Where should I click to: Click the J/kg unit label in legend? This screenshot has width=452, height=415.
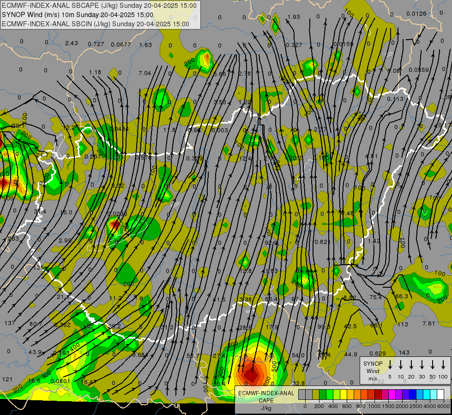click(266, 408)
